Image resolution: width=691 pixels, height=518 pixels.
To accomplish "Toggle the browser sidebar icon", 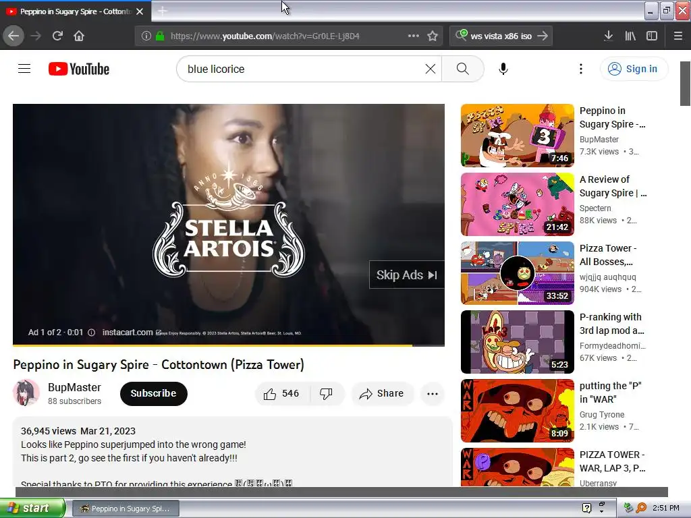I will point(652,36).
